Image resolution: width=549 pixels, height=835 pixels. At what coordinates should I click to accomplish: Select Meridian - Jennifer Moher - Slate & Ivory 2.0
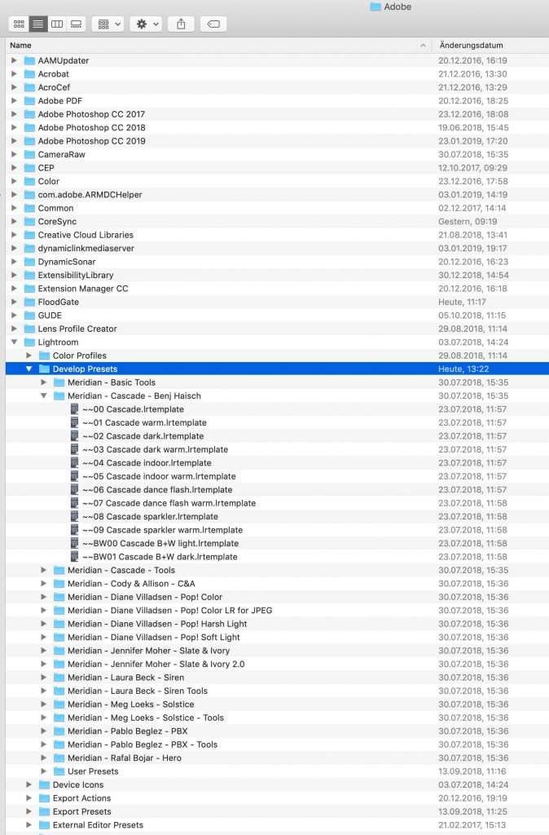[x=277, y=664]
